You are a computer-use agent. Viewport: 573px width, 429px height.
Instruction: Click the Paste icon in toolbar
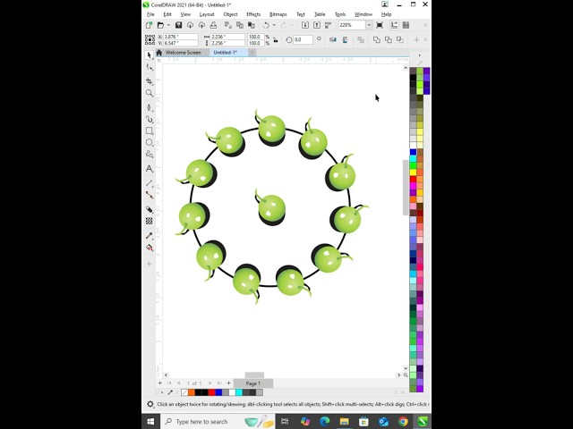pyautogui.click(x=252, y=25)
